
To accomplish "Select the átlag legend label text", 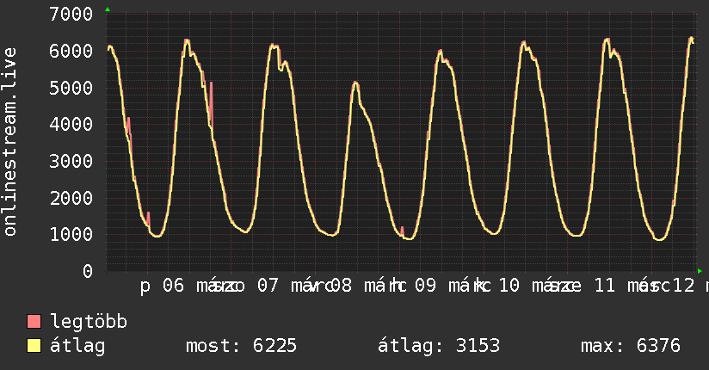I will pyautogui.click(x=77, y=346).
